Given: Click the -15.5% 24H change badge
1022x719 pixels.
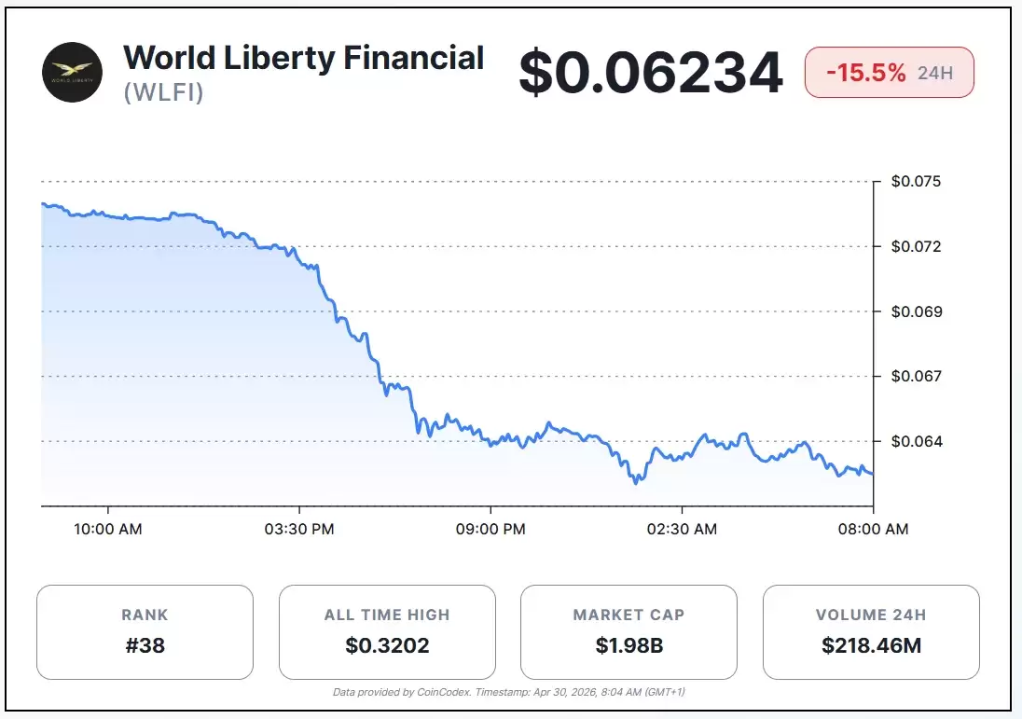Looking at the screenshot, I should tap(889, 73).
